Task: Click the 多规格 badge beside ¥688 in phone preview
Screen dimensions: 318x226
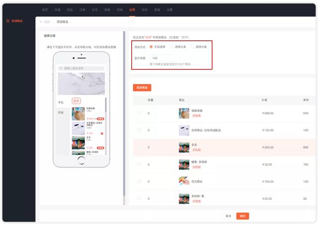Action: coord(100,118)
